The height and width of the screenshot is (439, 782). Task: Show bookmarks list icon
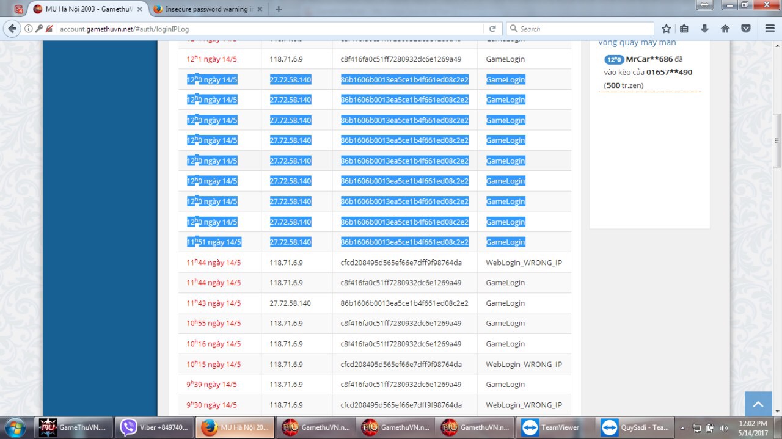point(684,29)
